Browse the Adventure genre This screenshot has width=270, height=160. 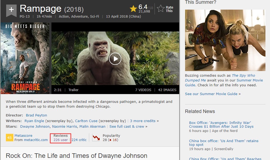click(x=79, y=17)
